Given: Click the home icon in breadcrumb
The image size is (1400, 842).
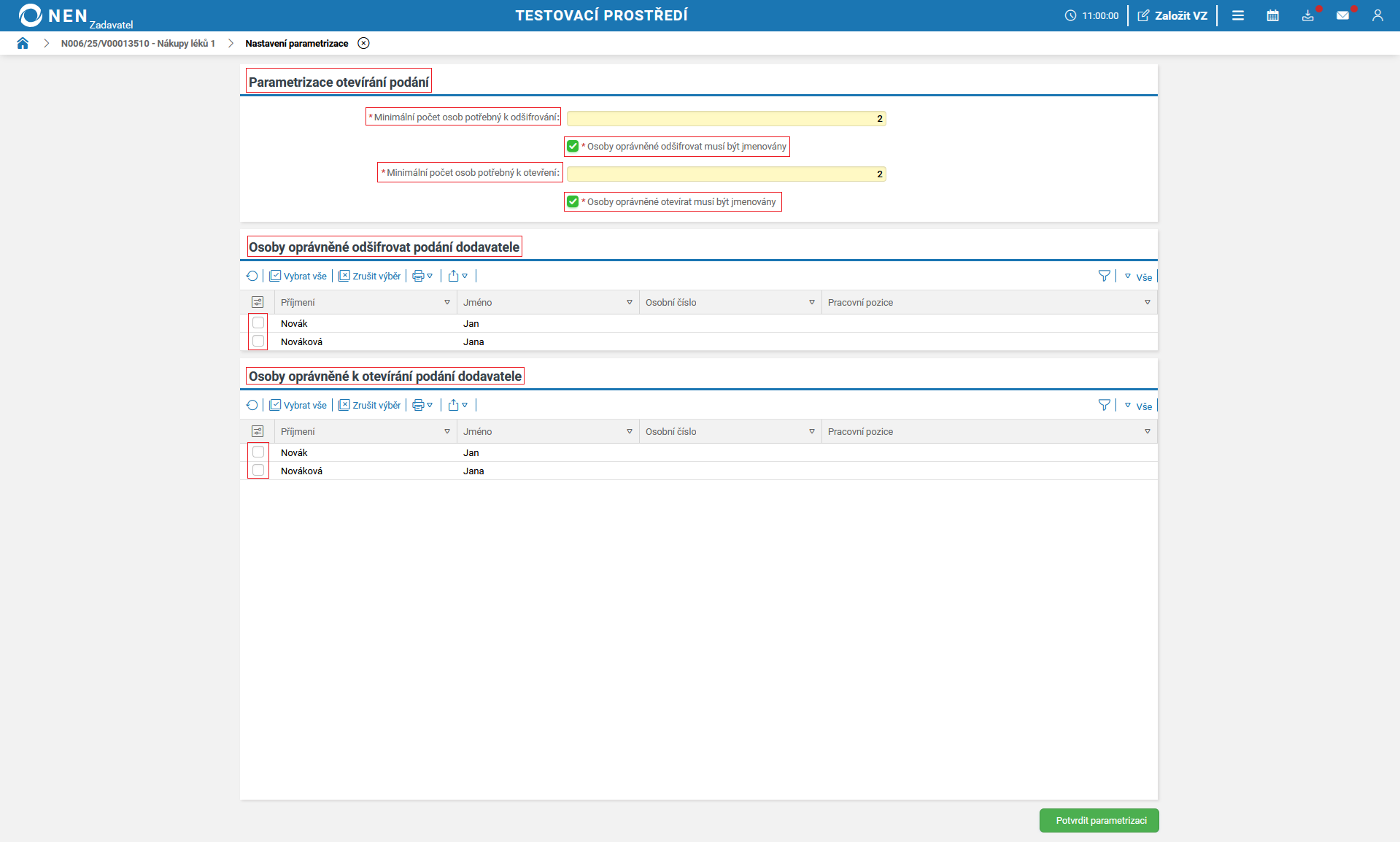Looking at the screenshot, I should coord(23,43).
